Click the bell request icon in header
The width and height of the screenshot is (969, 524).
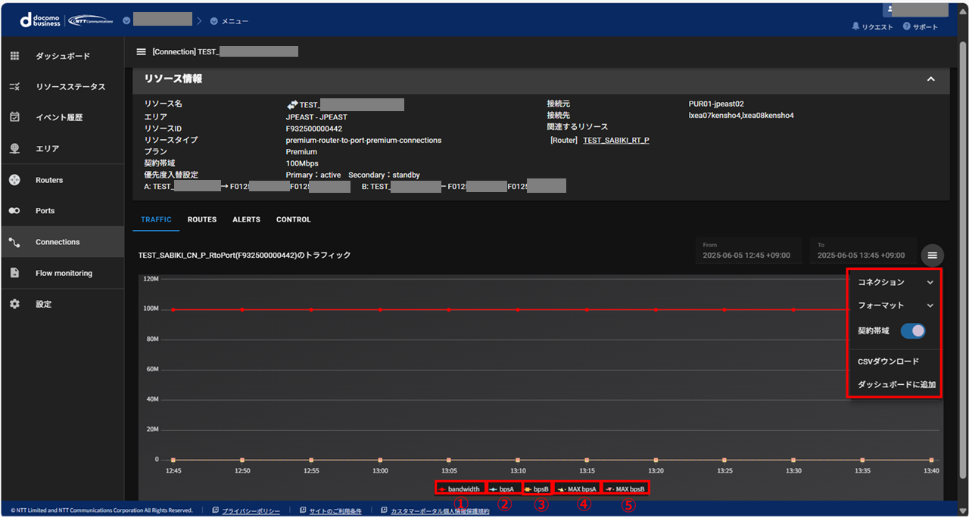[855, 26]
